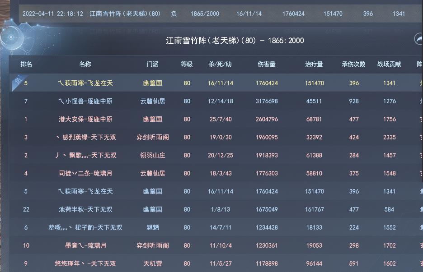
Task: Click the title 江南雪竹阵(老天梯)(80) - 1865:2000
Action: tap(235, 41)
